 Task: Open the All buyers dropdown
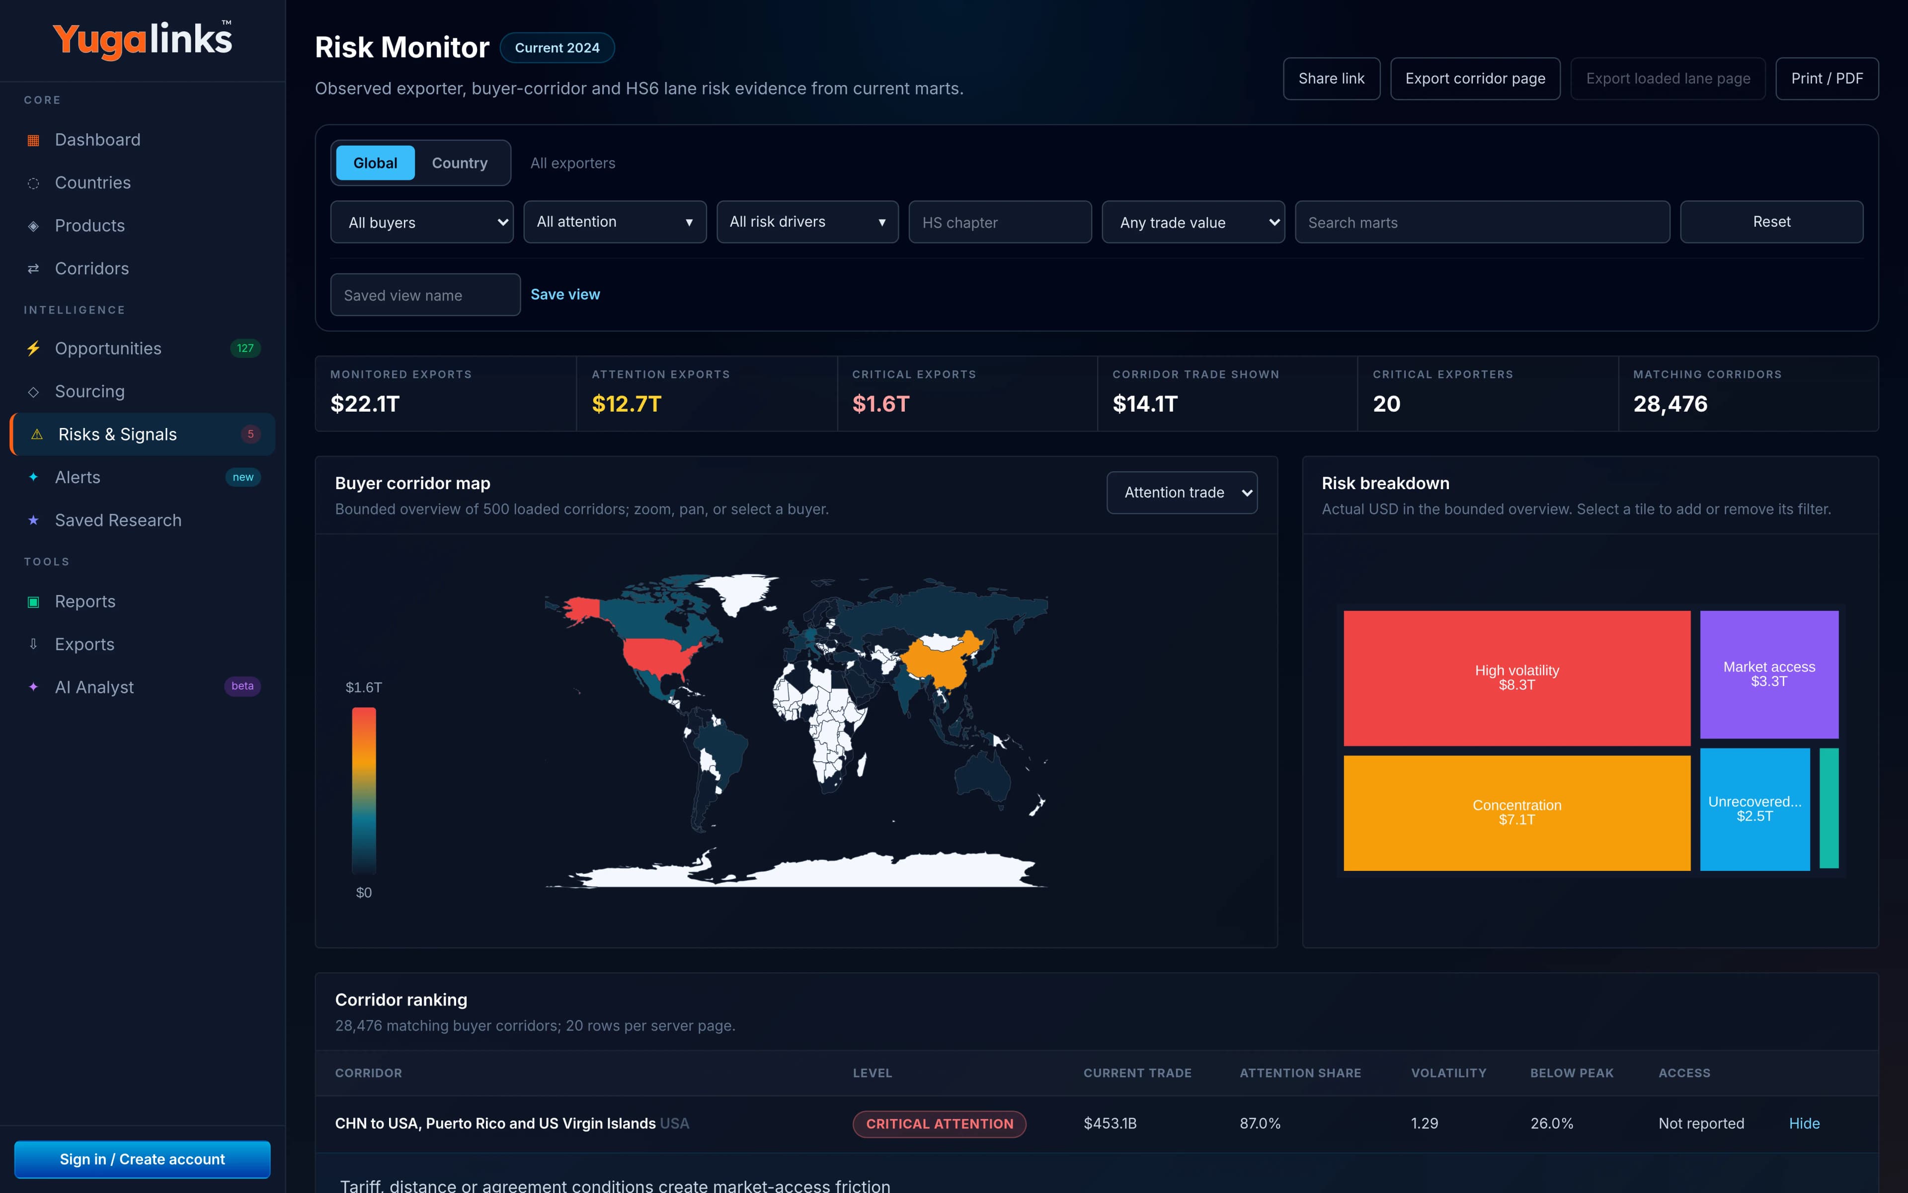tap(422, 223)
